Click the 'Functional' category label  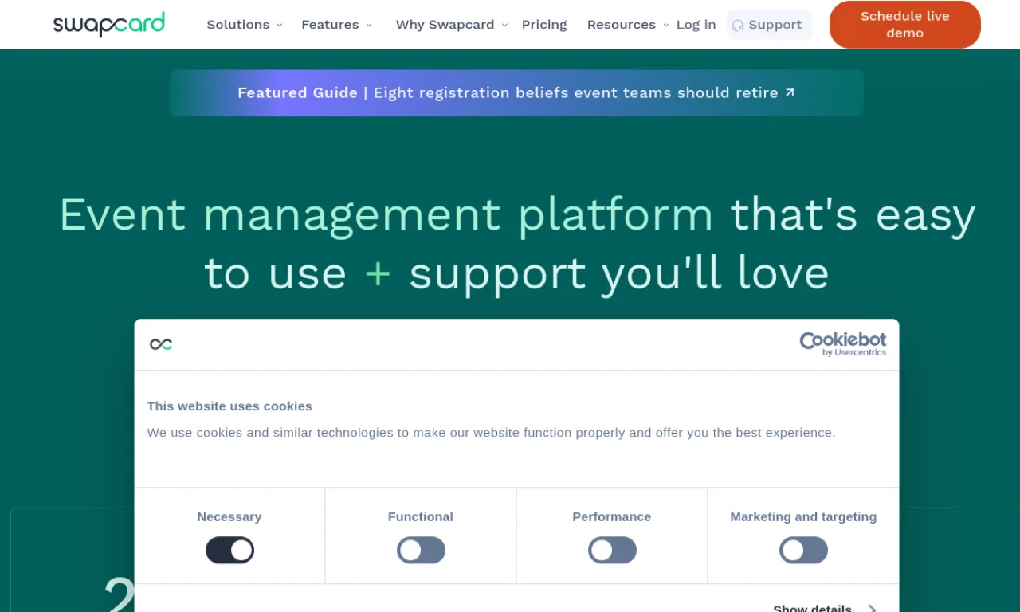(421, 516)
